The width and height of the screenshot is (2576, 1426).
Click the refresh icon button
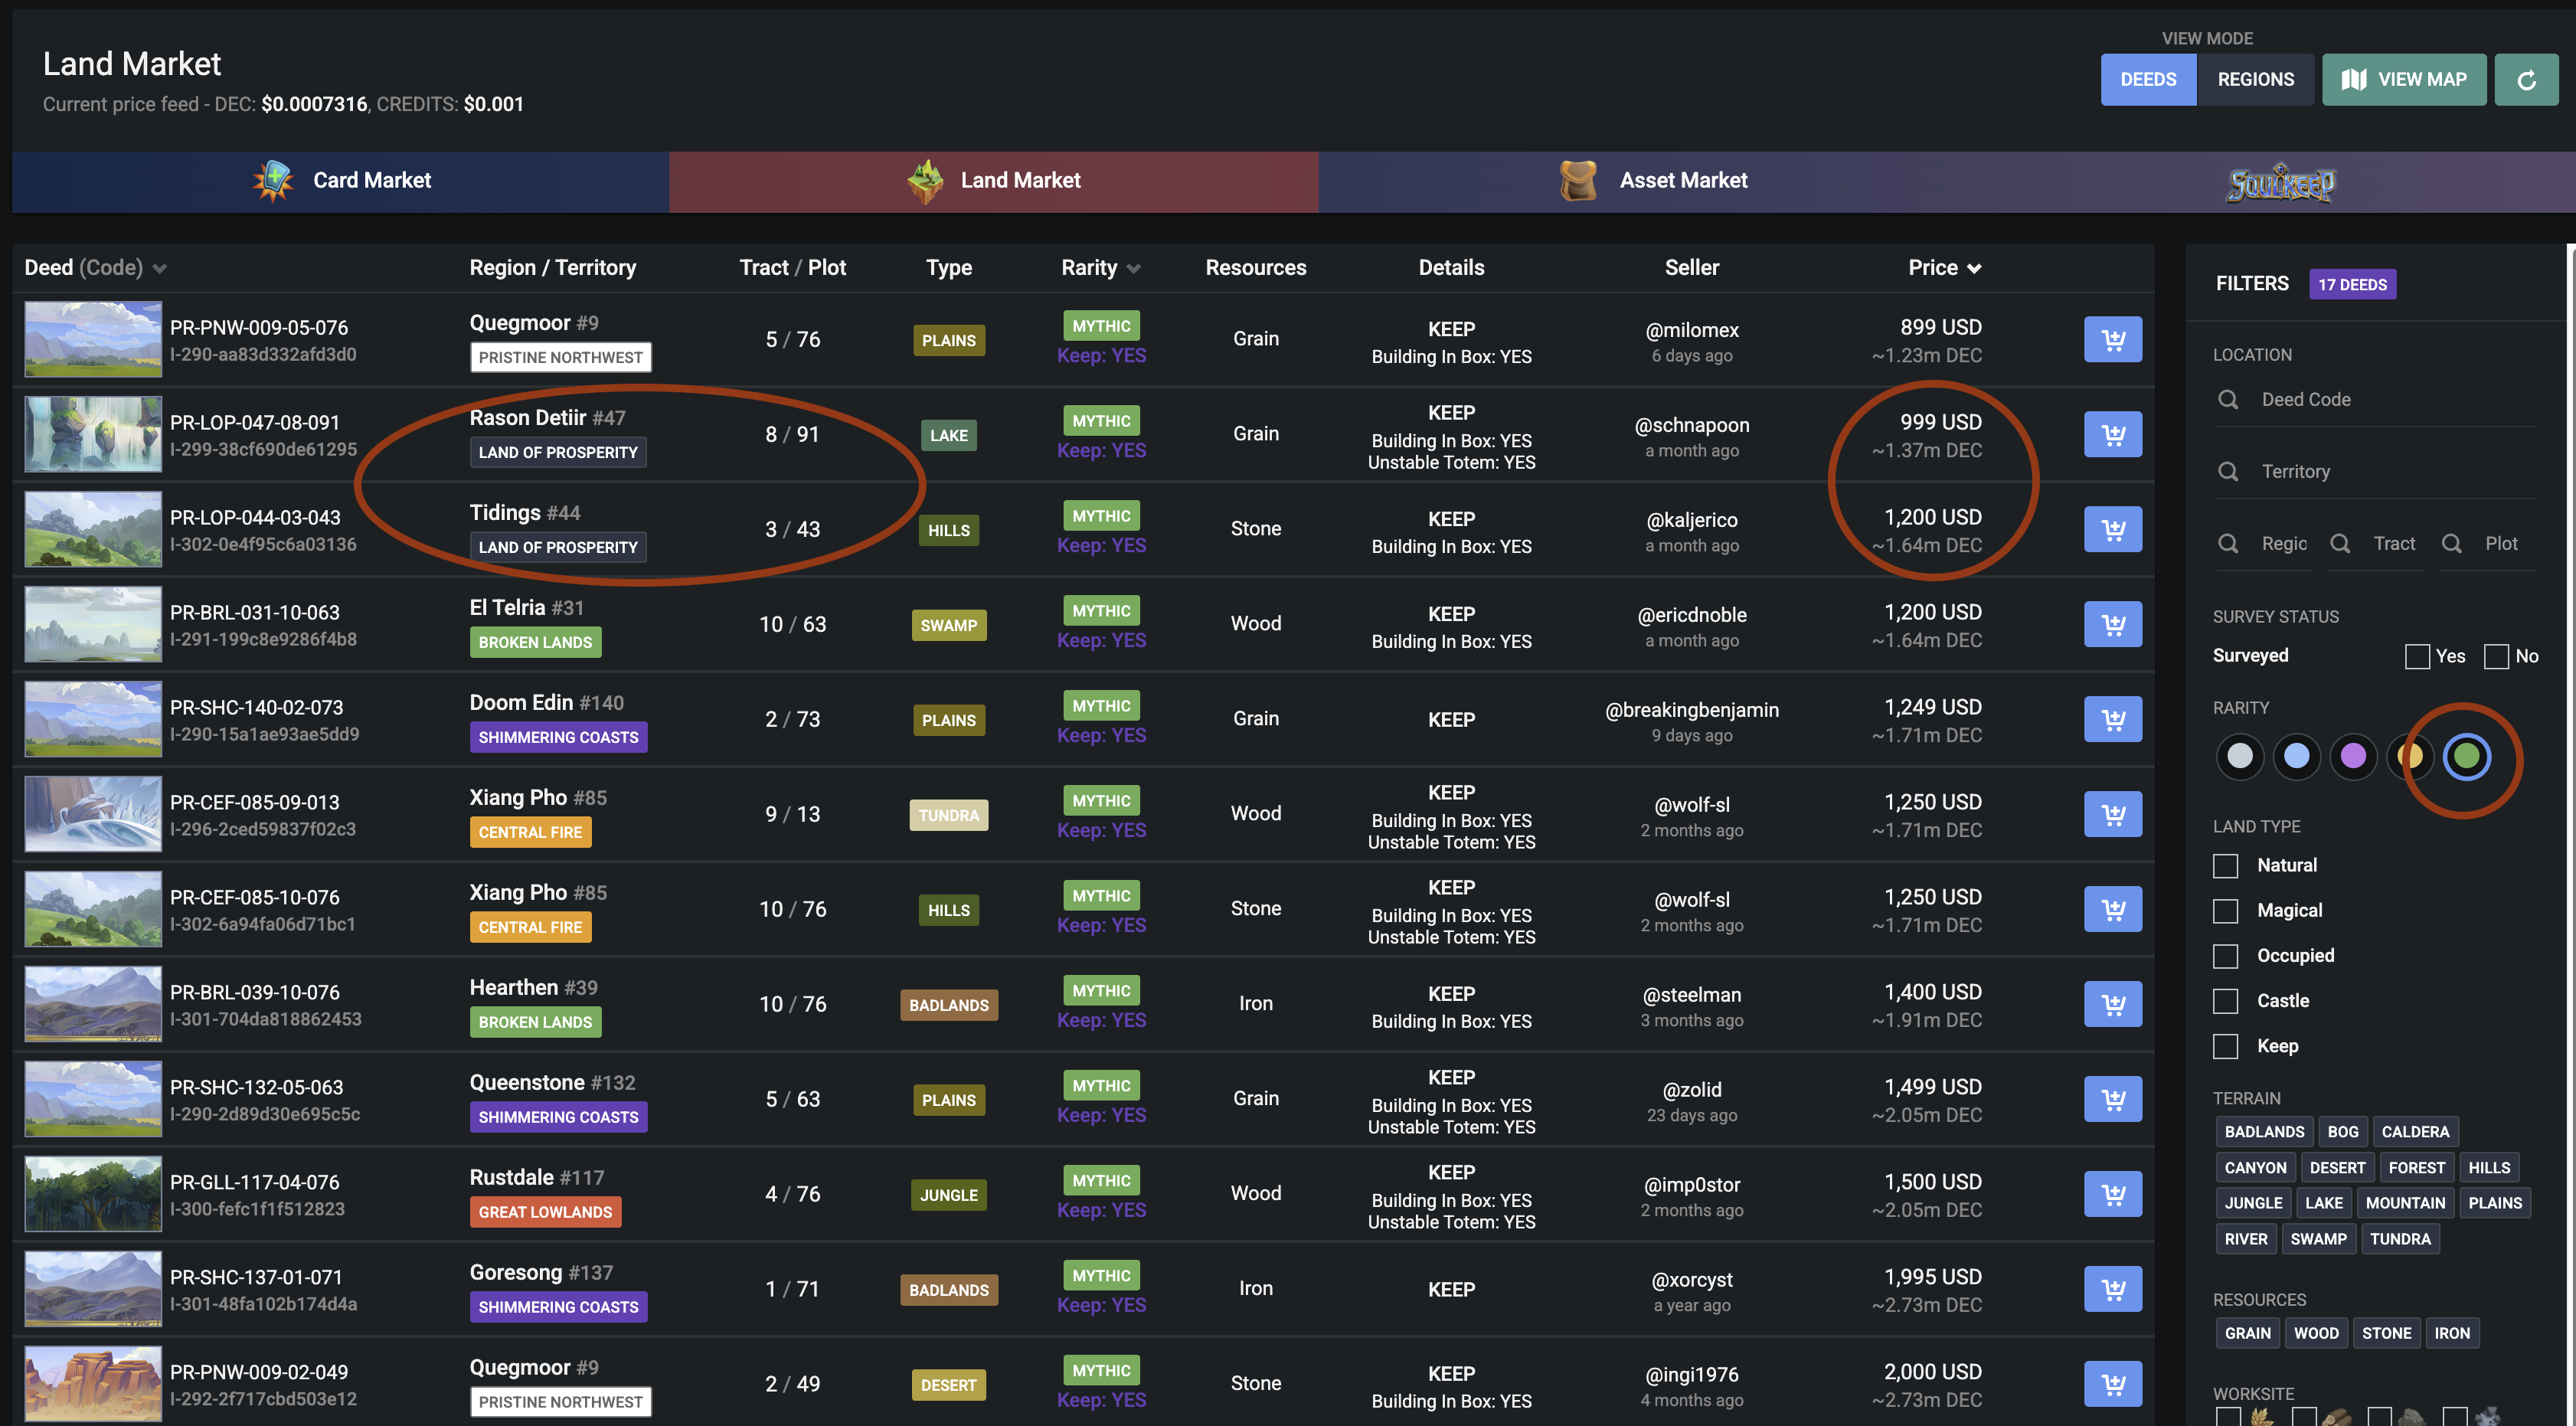click(2525, 80)
